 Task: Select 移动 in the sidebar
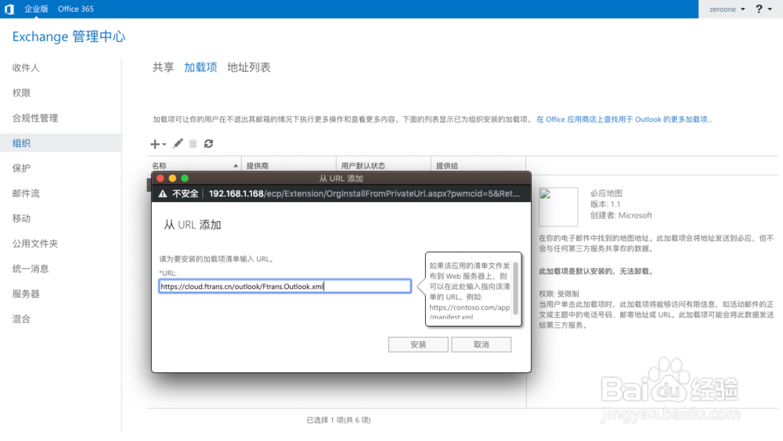(x=21, y=219)
